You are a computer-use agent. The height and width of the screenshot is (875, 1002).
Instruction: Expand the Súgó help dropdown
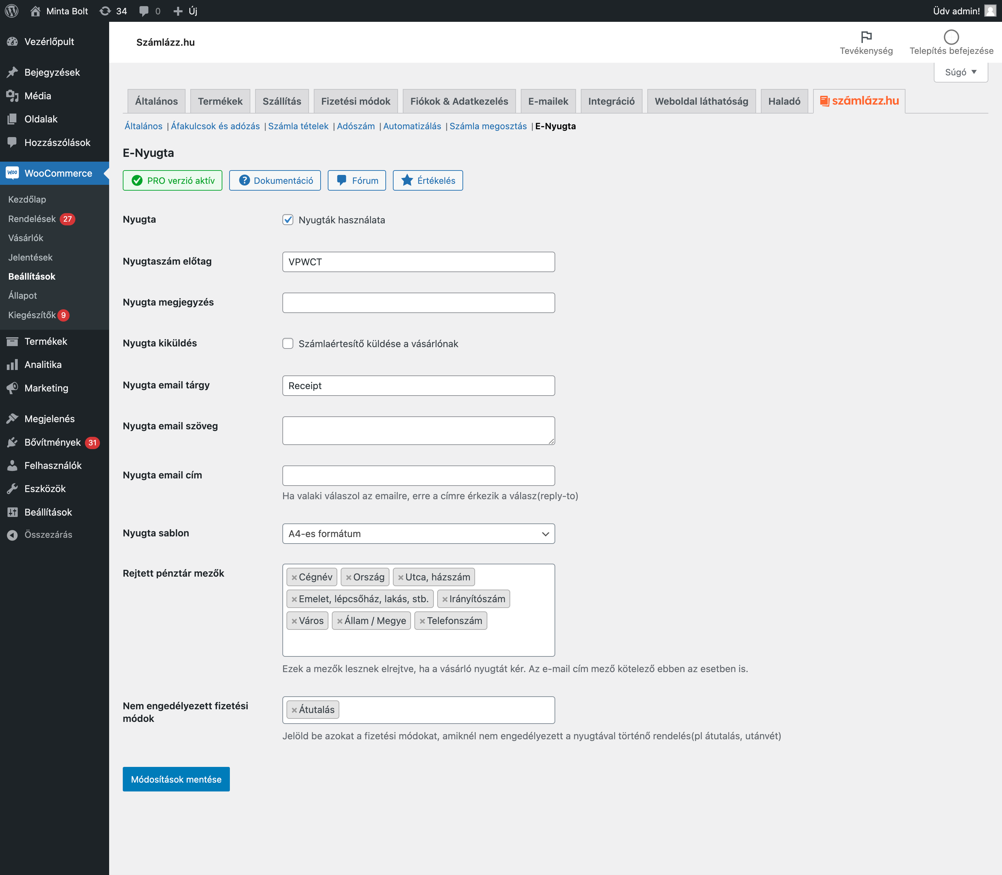[960, 72]
